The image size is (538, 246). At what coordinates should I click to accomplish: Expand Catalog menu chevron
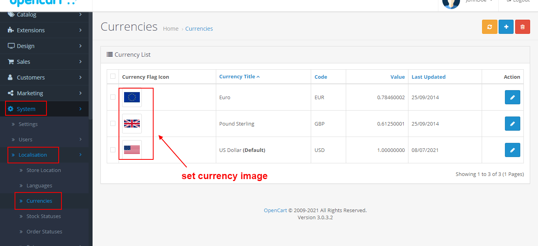click(80, 15)
